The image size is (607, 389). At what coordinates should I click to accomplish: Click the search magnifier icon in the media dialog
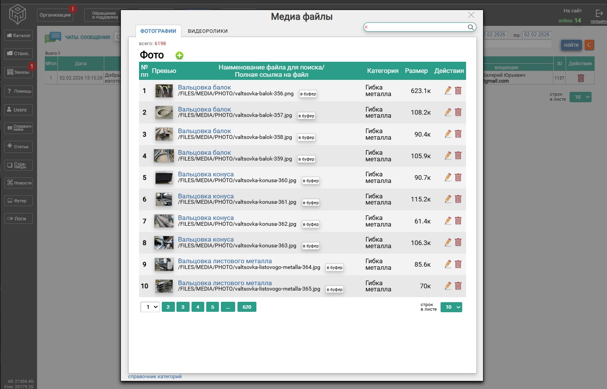[471, 27]
